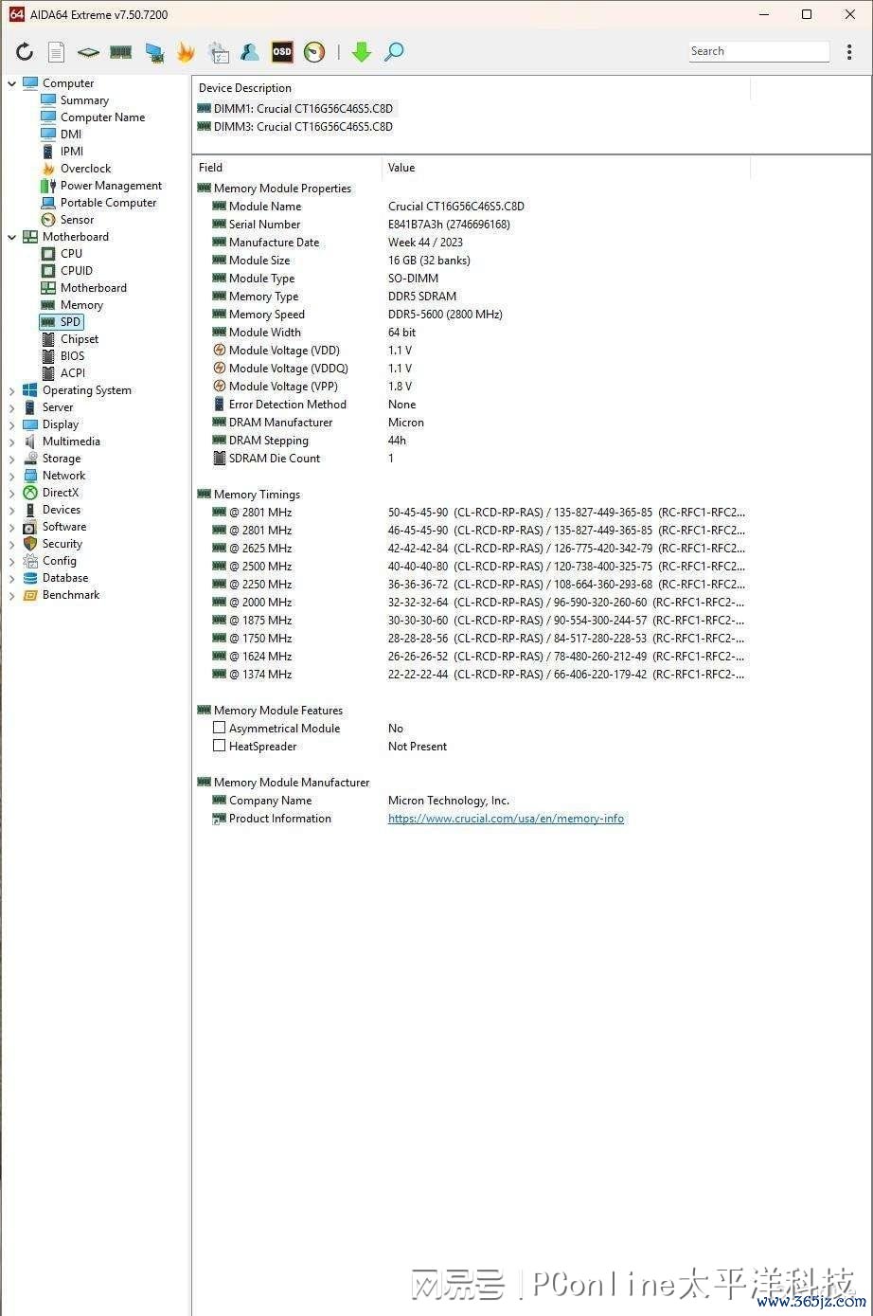Viewport: 873px width, 1316px height.
Task: Open the checklist preferences toolbar icon
Action: pos(219,52)
